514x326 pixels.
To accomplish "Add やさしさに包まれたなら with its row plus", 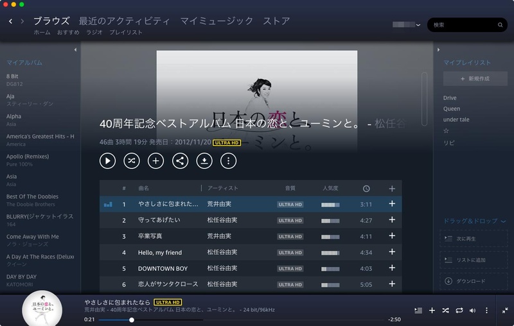I will (392, 203).
